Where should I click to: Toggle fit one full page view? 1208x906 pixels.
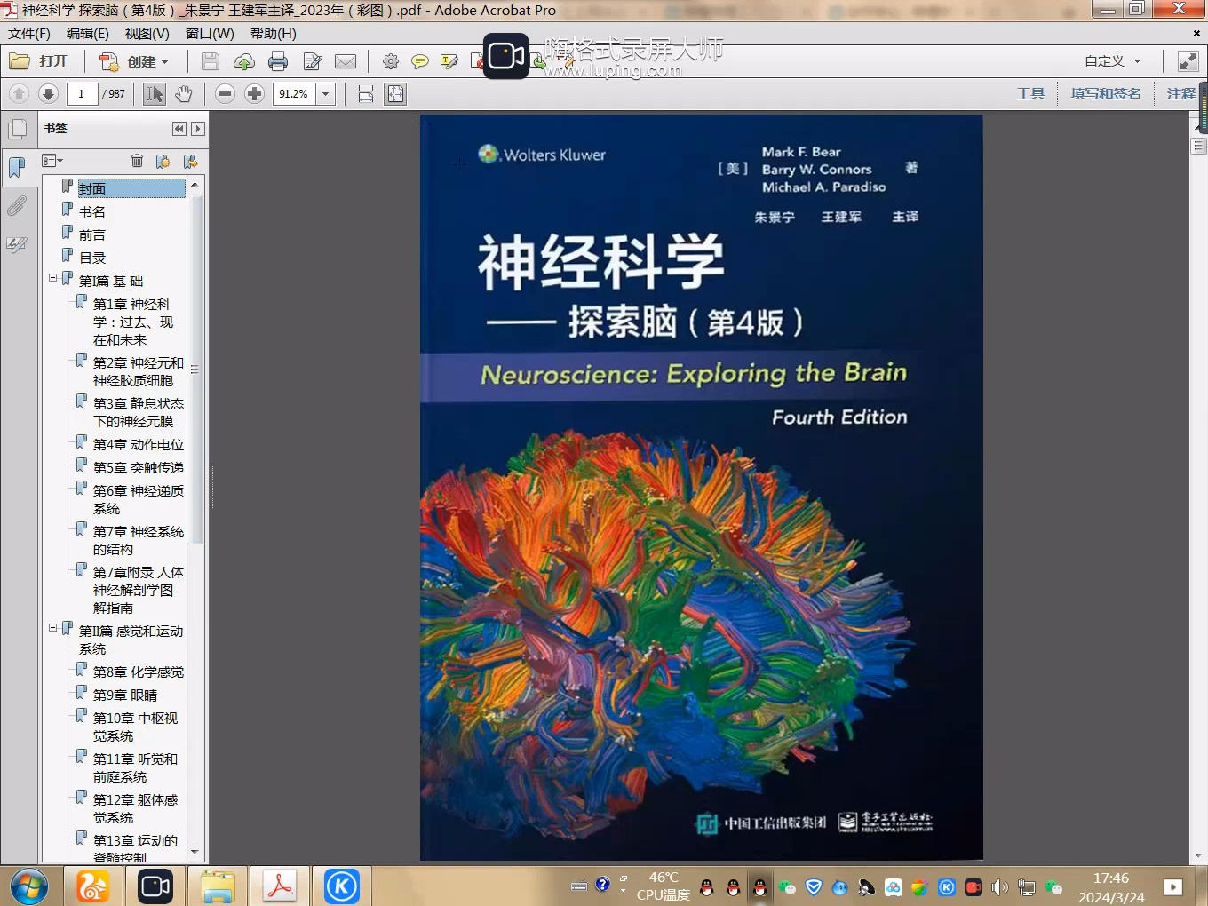395,94
